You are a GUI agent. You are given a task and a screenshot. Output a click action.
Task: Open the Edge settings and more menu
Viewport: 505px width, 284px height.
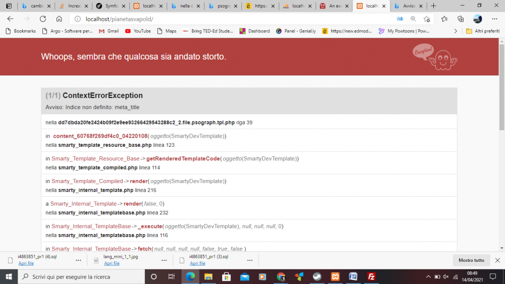pos(495,19)
